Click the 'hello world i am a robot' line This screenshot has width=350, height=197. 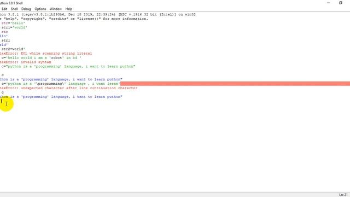(x=42, y=57)
